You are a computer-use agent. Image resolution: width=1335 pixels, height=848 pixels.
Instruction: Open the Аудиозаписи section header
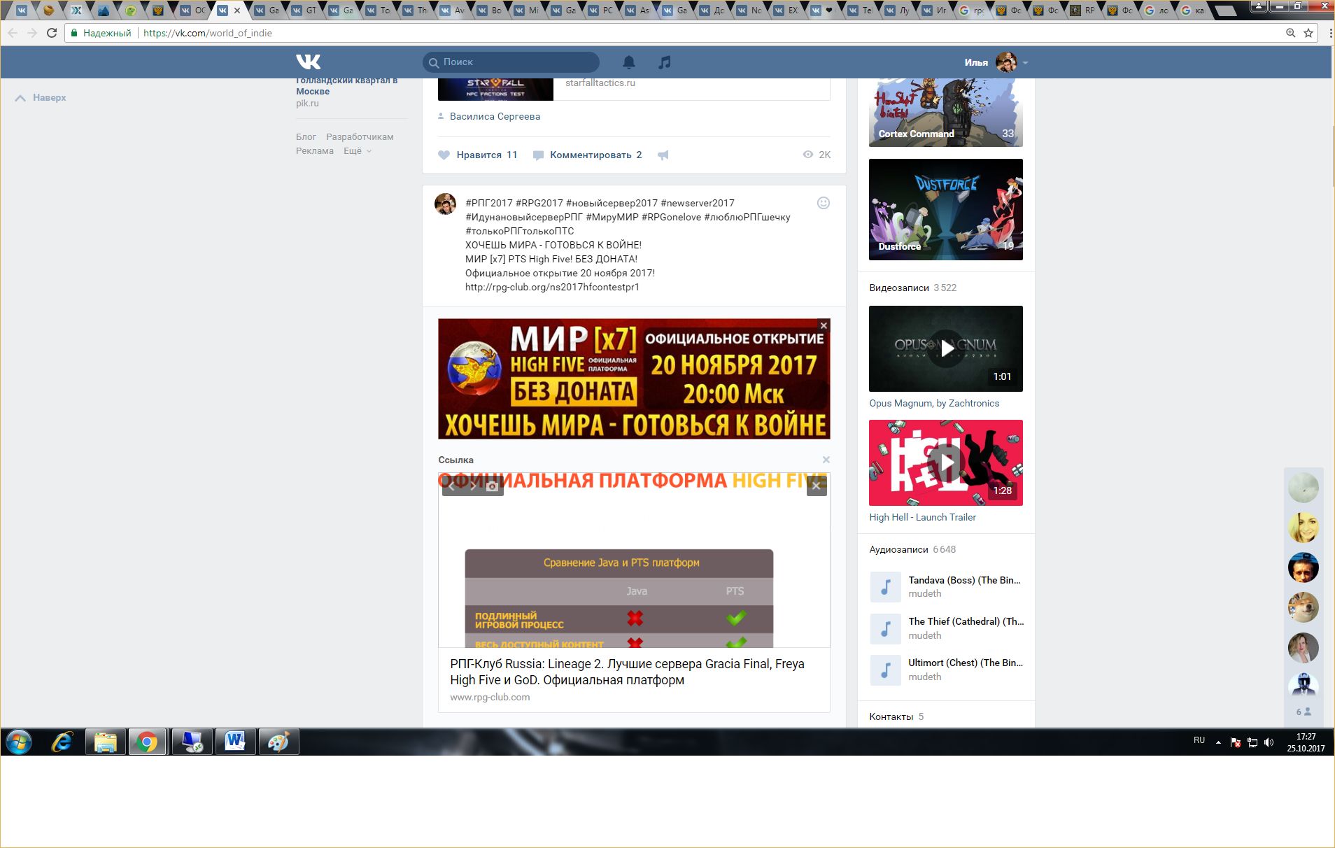[898, 550]
